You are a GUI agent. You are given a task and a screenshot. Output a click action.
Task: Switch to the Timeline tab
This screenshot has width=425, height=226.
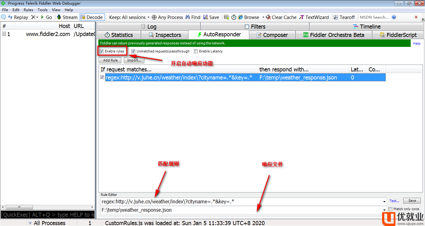pyautogui.click(x=367, y=26)
